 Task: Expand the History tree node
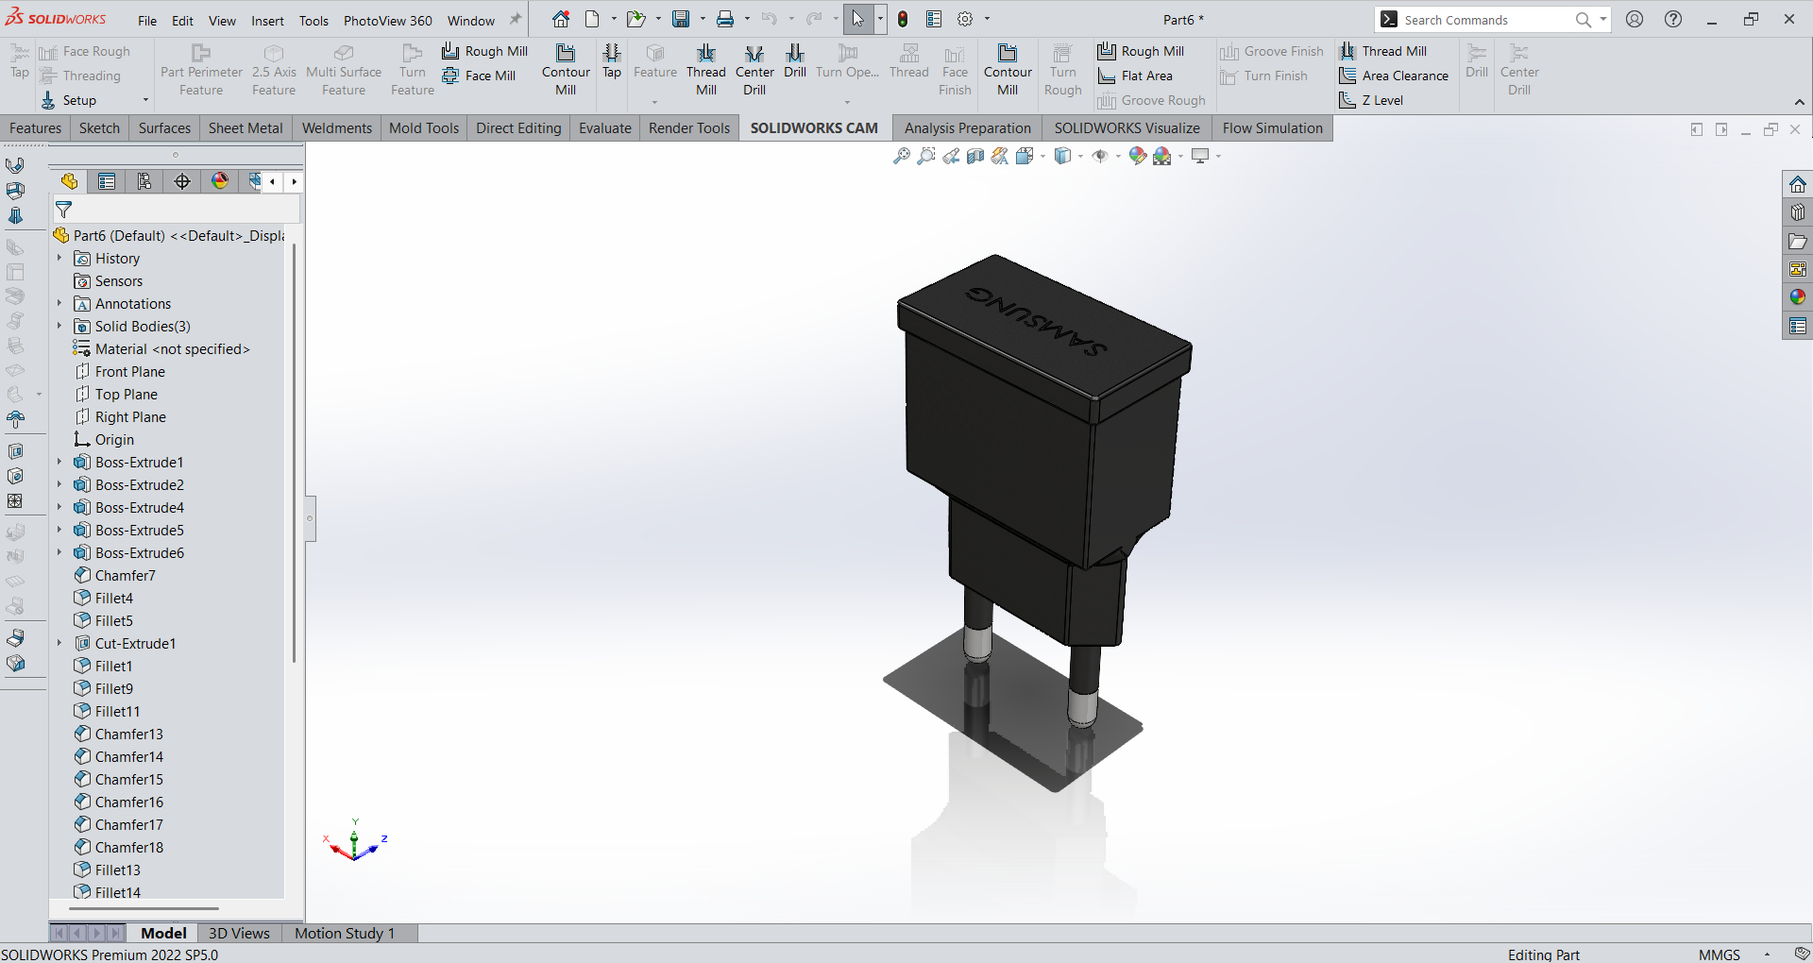[x=59, y=258]
